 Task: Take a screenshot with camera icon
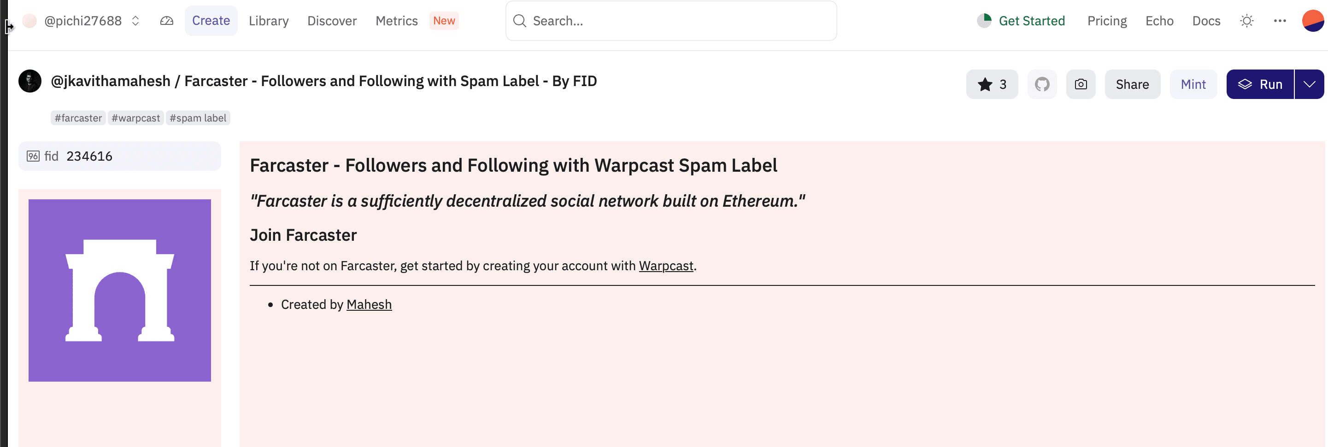click(1081, 84)
